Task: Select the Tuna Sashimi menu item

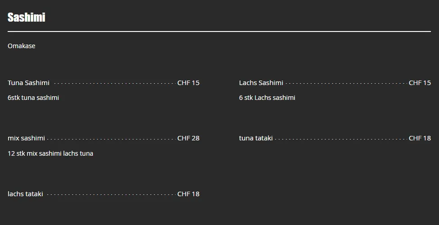Action: 28,83
